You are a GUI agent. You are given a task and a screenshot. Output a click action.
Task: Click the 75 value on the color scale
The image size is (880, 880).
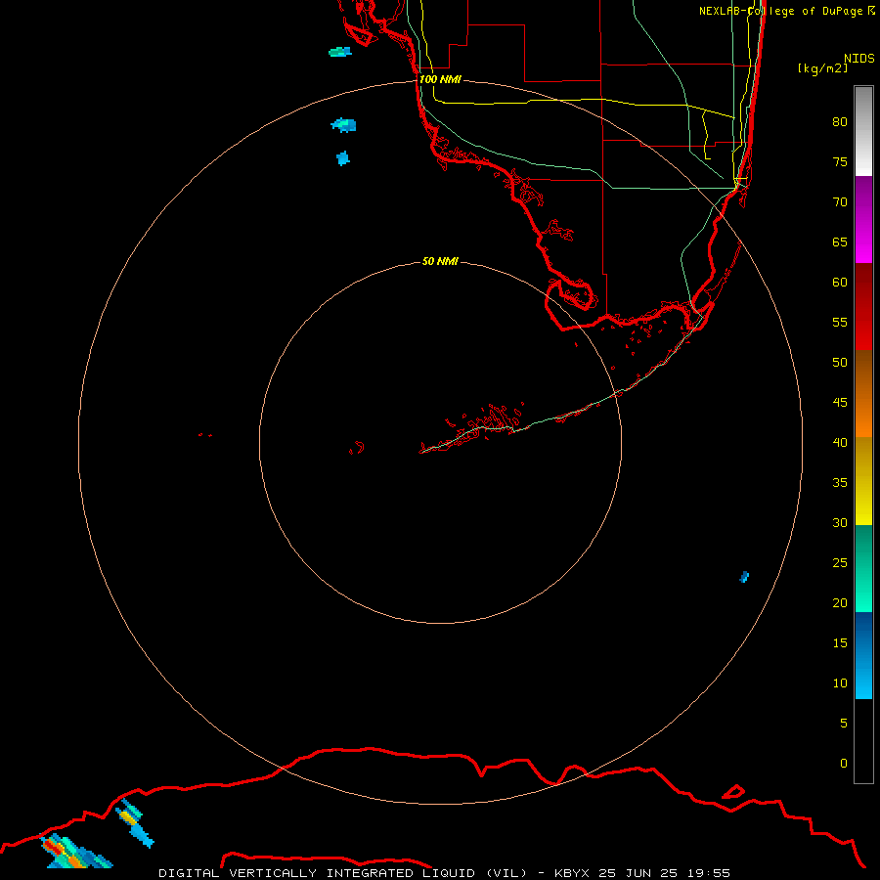click(x=840, y=161)
